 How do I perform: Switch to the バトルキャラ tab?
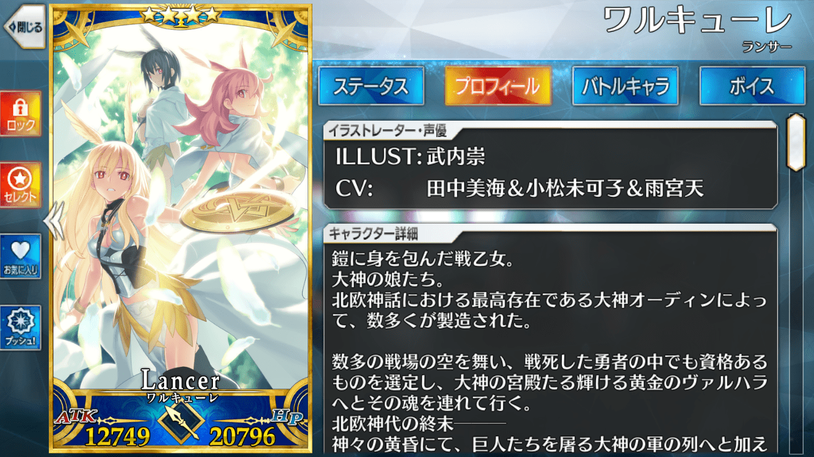[x=625, y=86]
